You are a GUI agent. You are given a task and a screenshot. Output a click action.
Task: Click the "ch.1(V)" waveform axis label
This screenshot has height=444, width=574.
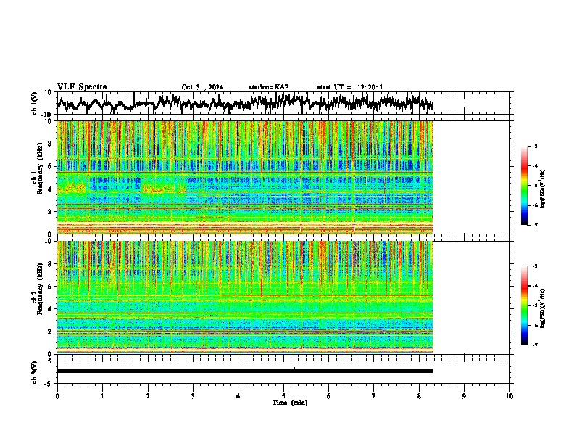[x=35, y=103]
